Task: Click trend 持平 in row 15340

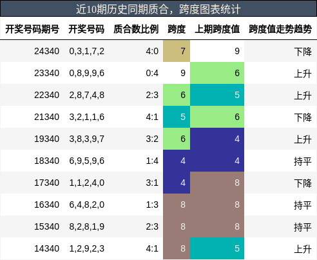Action: pyautogui.click(x=303, y=227)
